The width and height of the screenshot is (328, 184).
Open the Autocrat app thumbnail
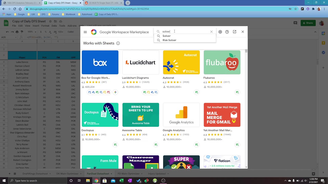[x=181, y=62]
